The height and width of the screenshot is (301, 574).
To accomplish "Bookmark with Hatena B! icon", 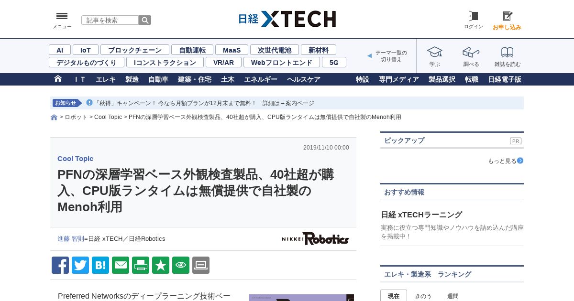I will point(100,265).
